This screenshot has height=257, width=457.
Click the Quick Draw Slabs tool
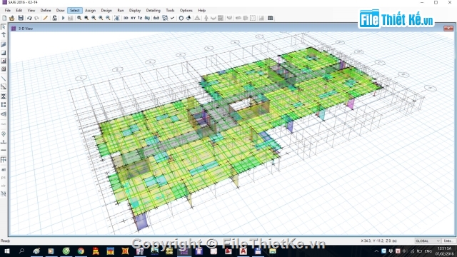pyautogui.click(x=4, y=61)
